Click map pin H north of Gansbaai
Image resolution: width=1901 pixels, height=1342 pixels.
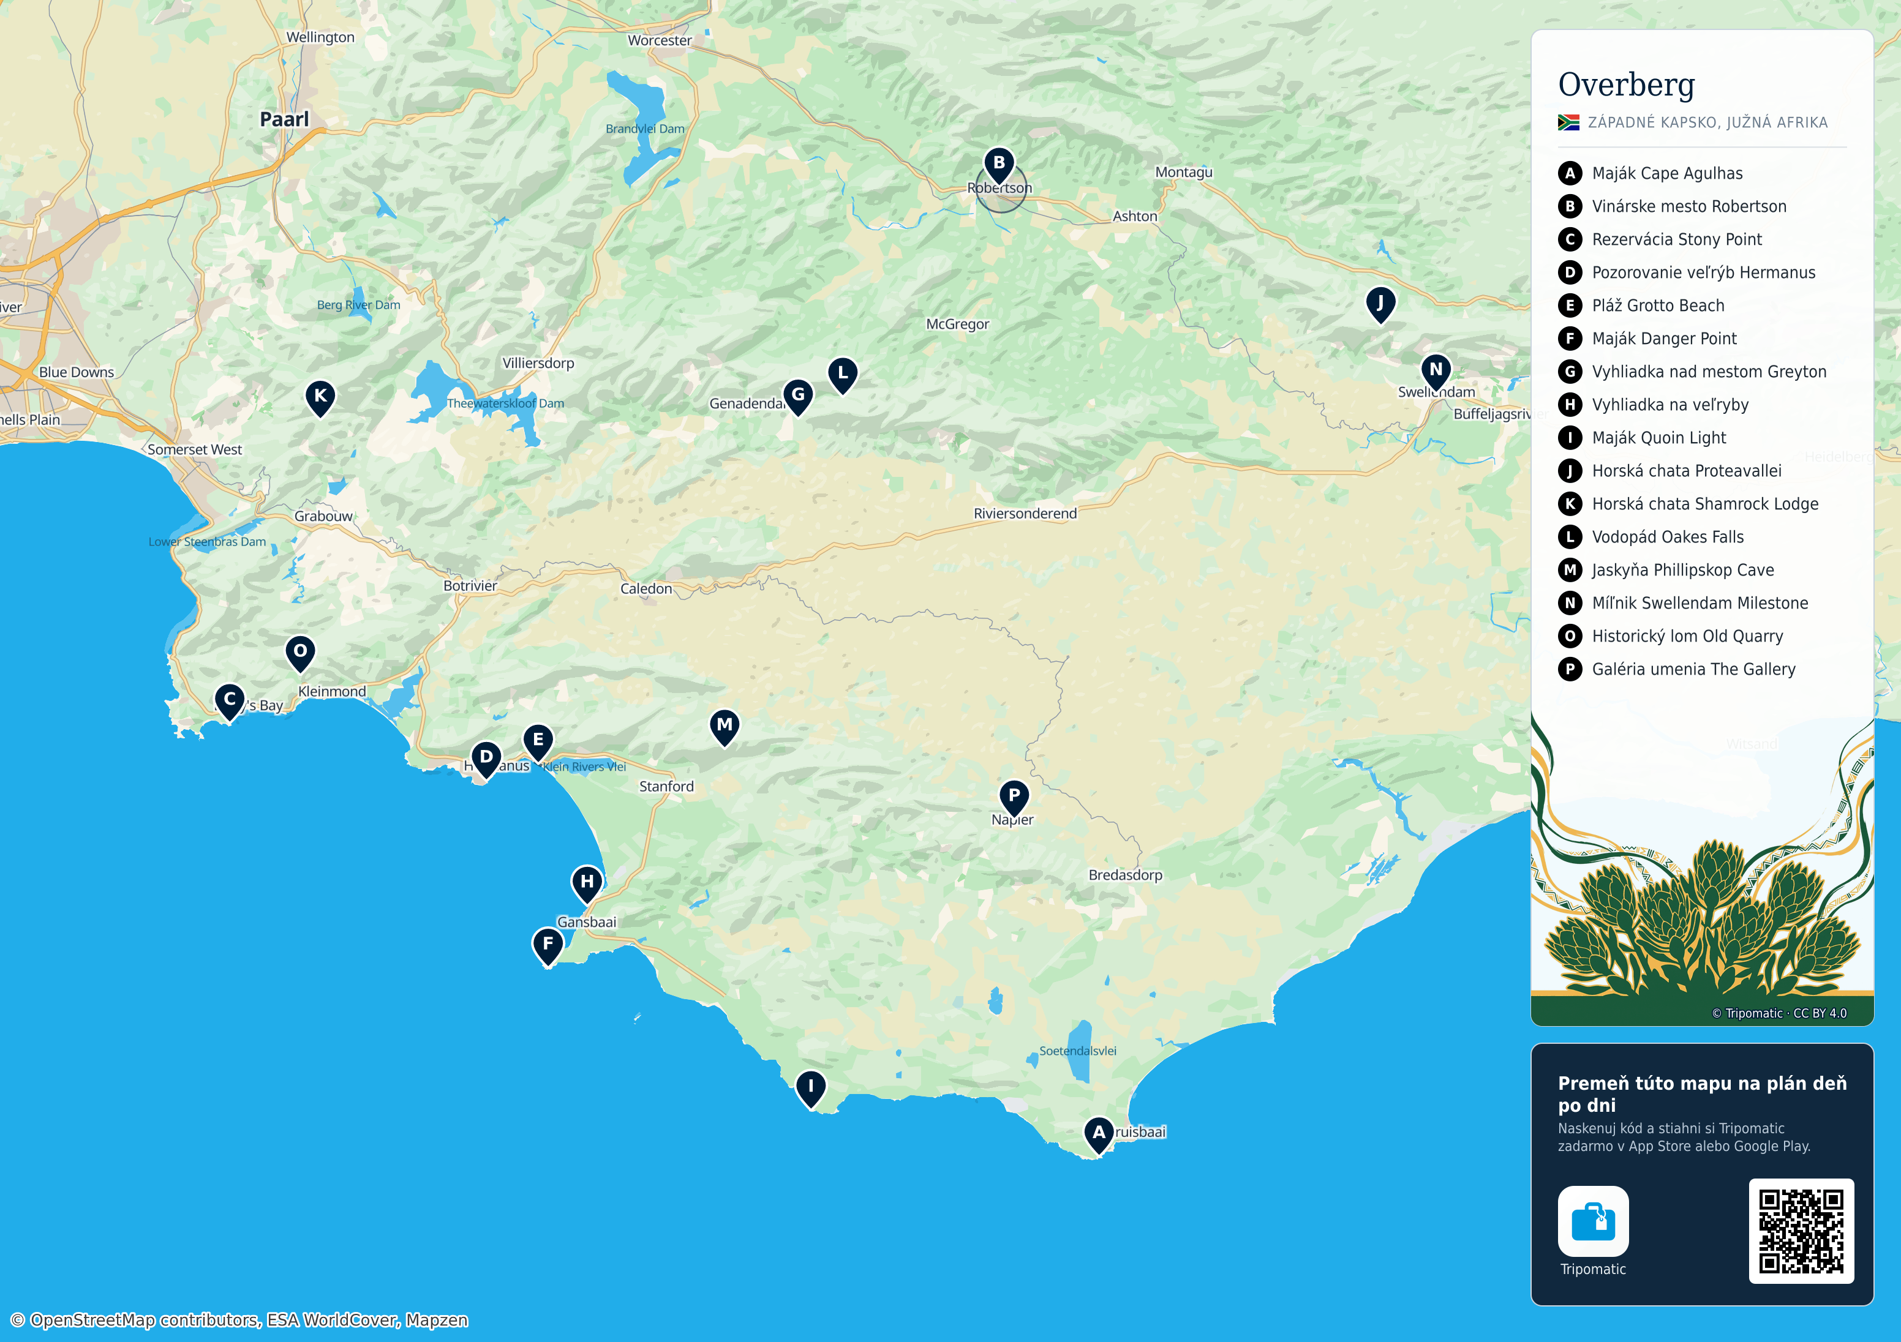(x=587, y=885)
